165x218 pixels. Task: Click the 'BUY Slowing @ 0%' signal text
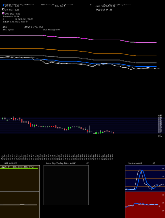click(x=52, y=30)
